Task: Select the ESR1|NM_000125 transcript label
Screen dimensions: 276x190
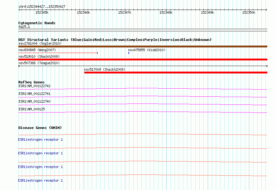Action: click(x=32, y=109)
